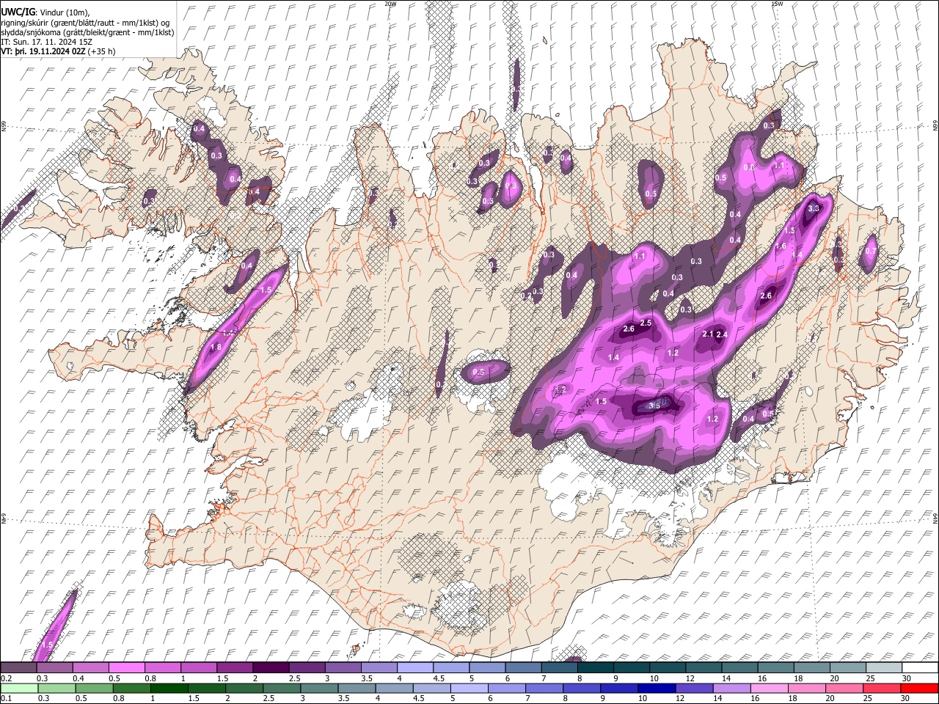Click the 2.4 precipitation value label
Image resolution: width=939 pixels, height=704 pixels.
(x=721, y=334)
